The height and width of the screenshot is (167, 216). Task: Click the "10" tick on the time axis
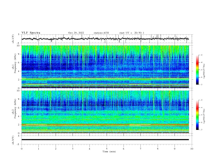(192, 149)
